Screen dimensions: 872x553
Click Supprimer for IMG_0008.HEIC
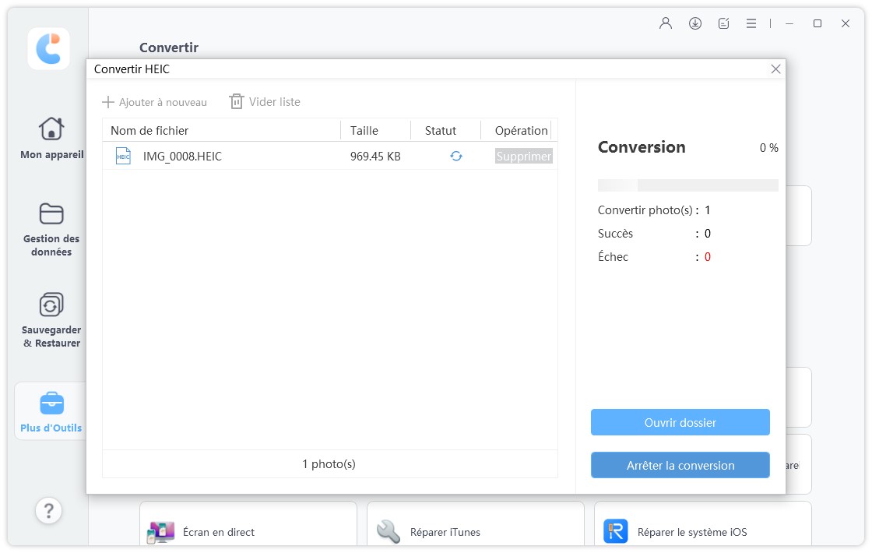coord(523,157)
